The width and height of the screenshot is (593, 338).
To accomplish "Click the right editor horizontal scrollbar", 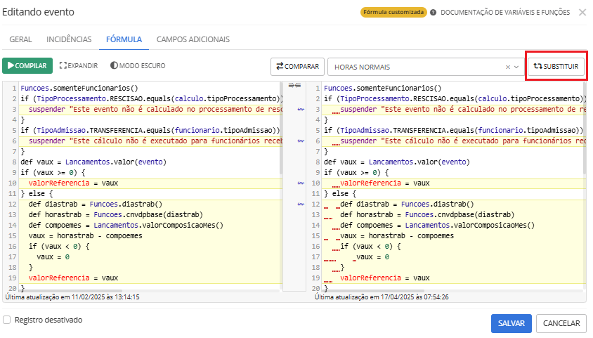I will (374, 291).
